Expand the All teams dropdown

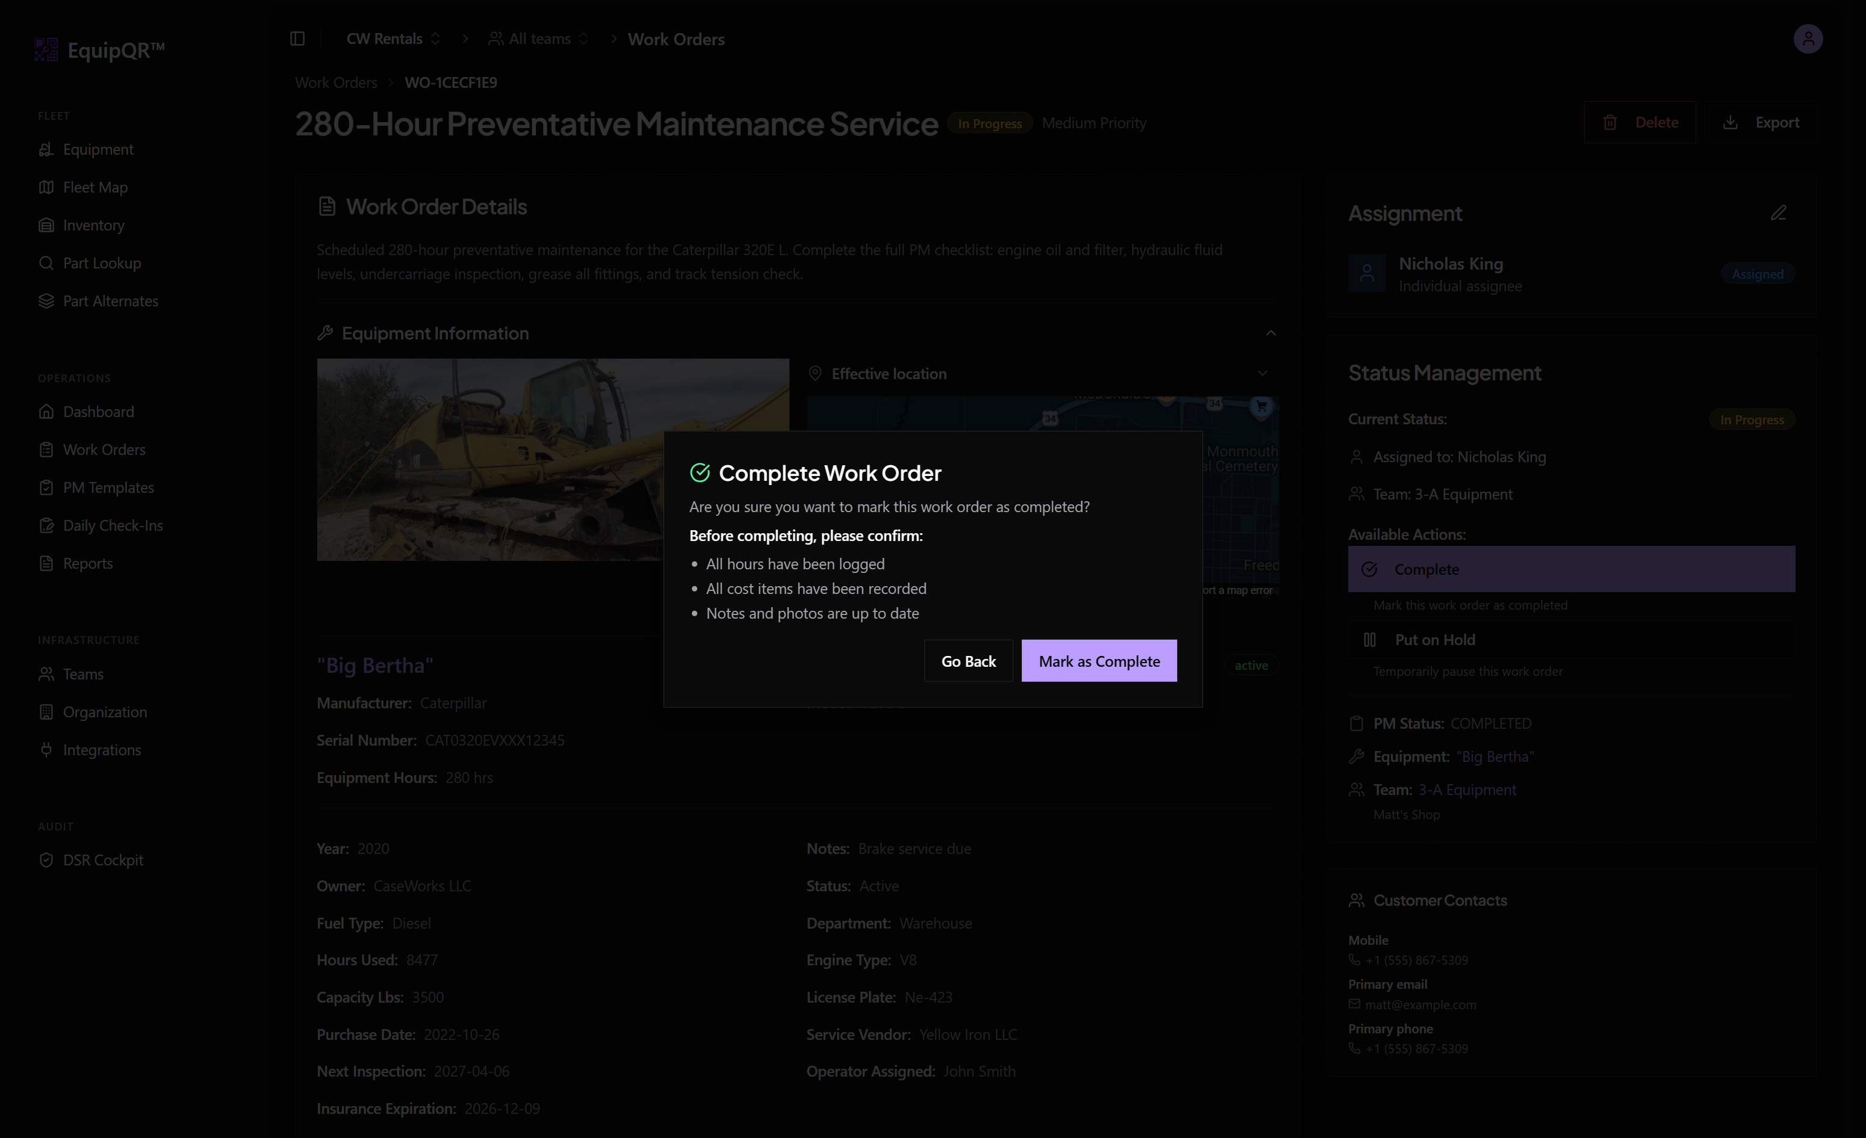[539, 39]
